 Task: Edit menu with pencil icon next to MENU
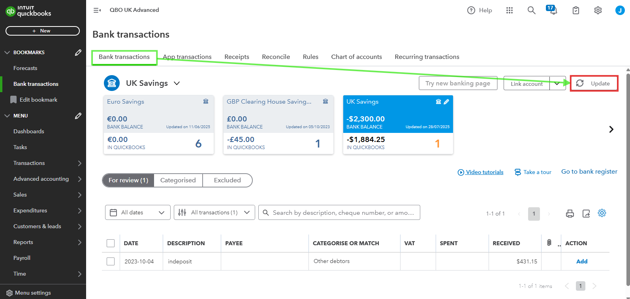(x=78, y=115)
